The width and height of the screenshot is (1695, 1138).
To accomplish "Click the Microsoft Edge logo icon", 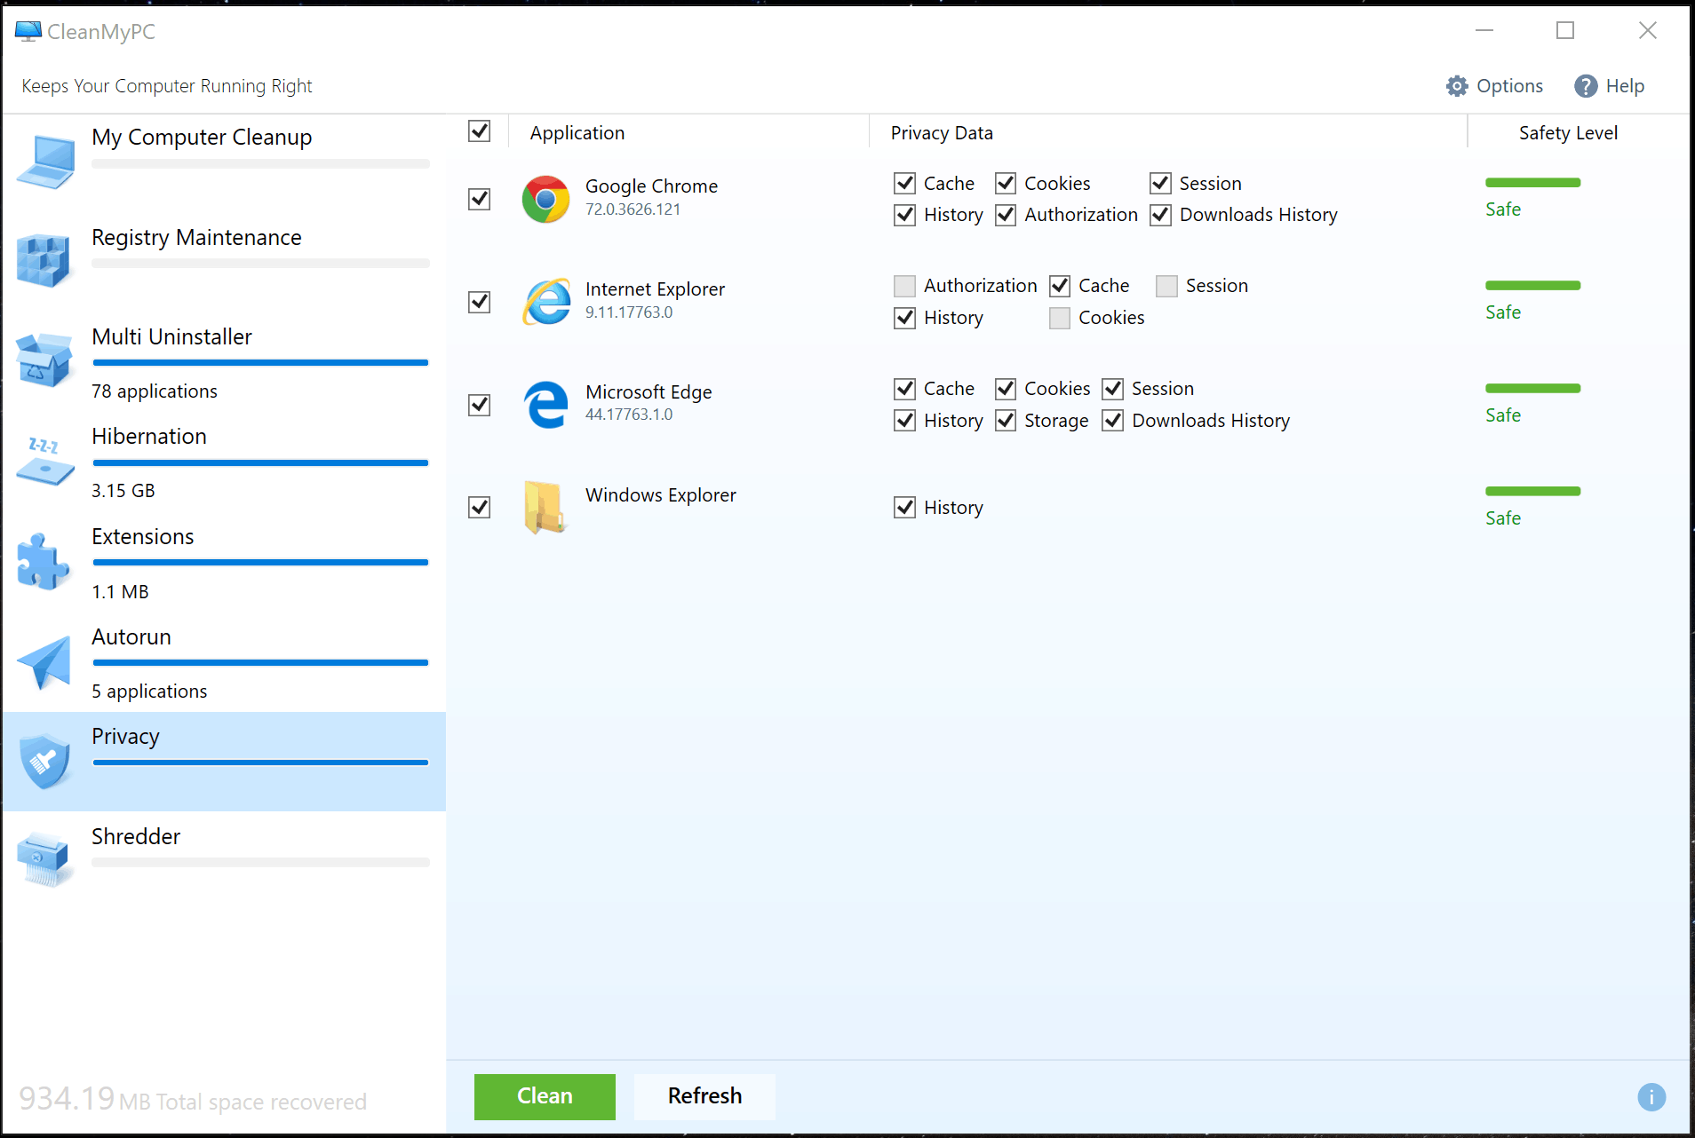I will pyautogui.click(x=545, y=405).
